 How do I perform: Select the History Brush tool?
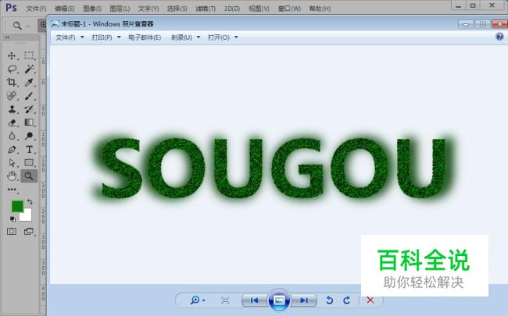[x=29, y=109]
